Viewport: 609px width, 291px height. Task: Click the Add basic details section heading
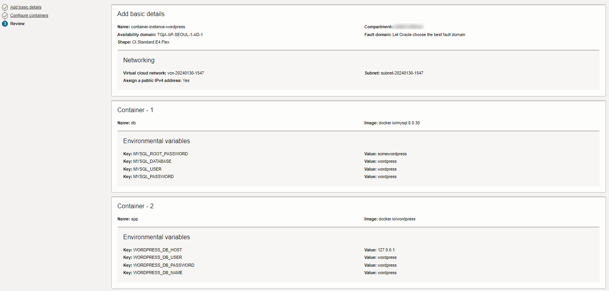(x=141, y=14)
